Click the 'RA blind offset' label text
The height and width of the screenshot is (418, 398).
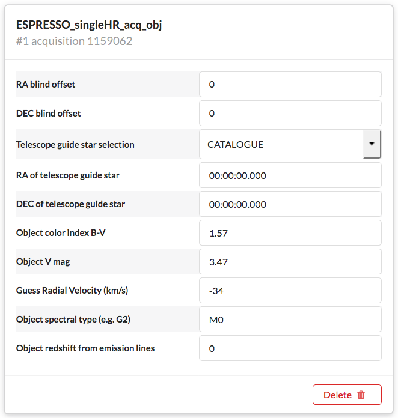pos(46,85)
